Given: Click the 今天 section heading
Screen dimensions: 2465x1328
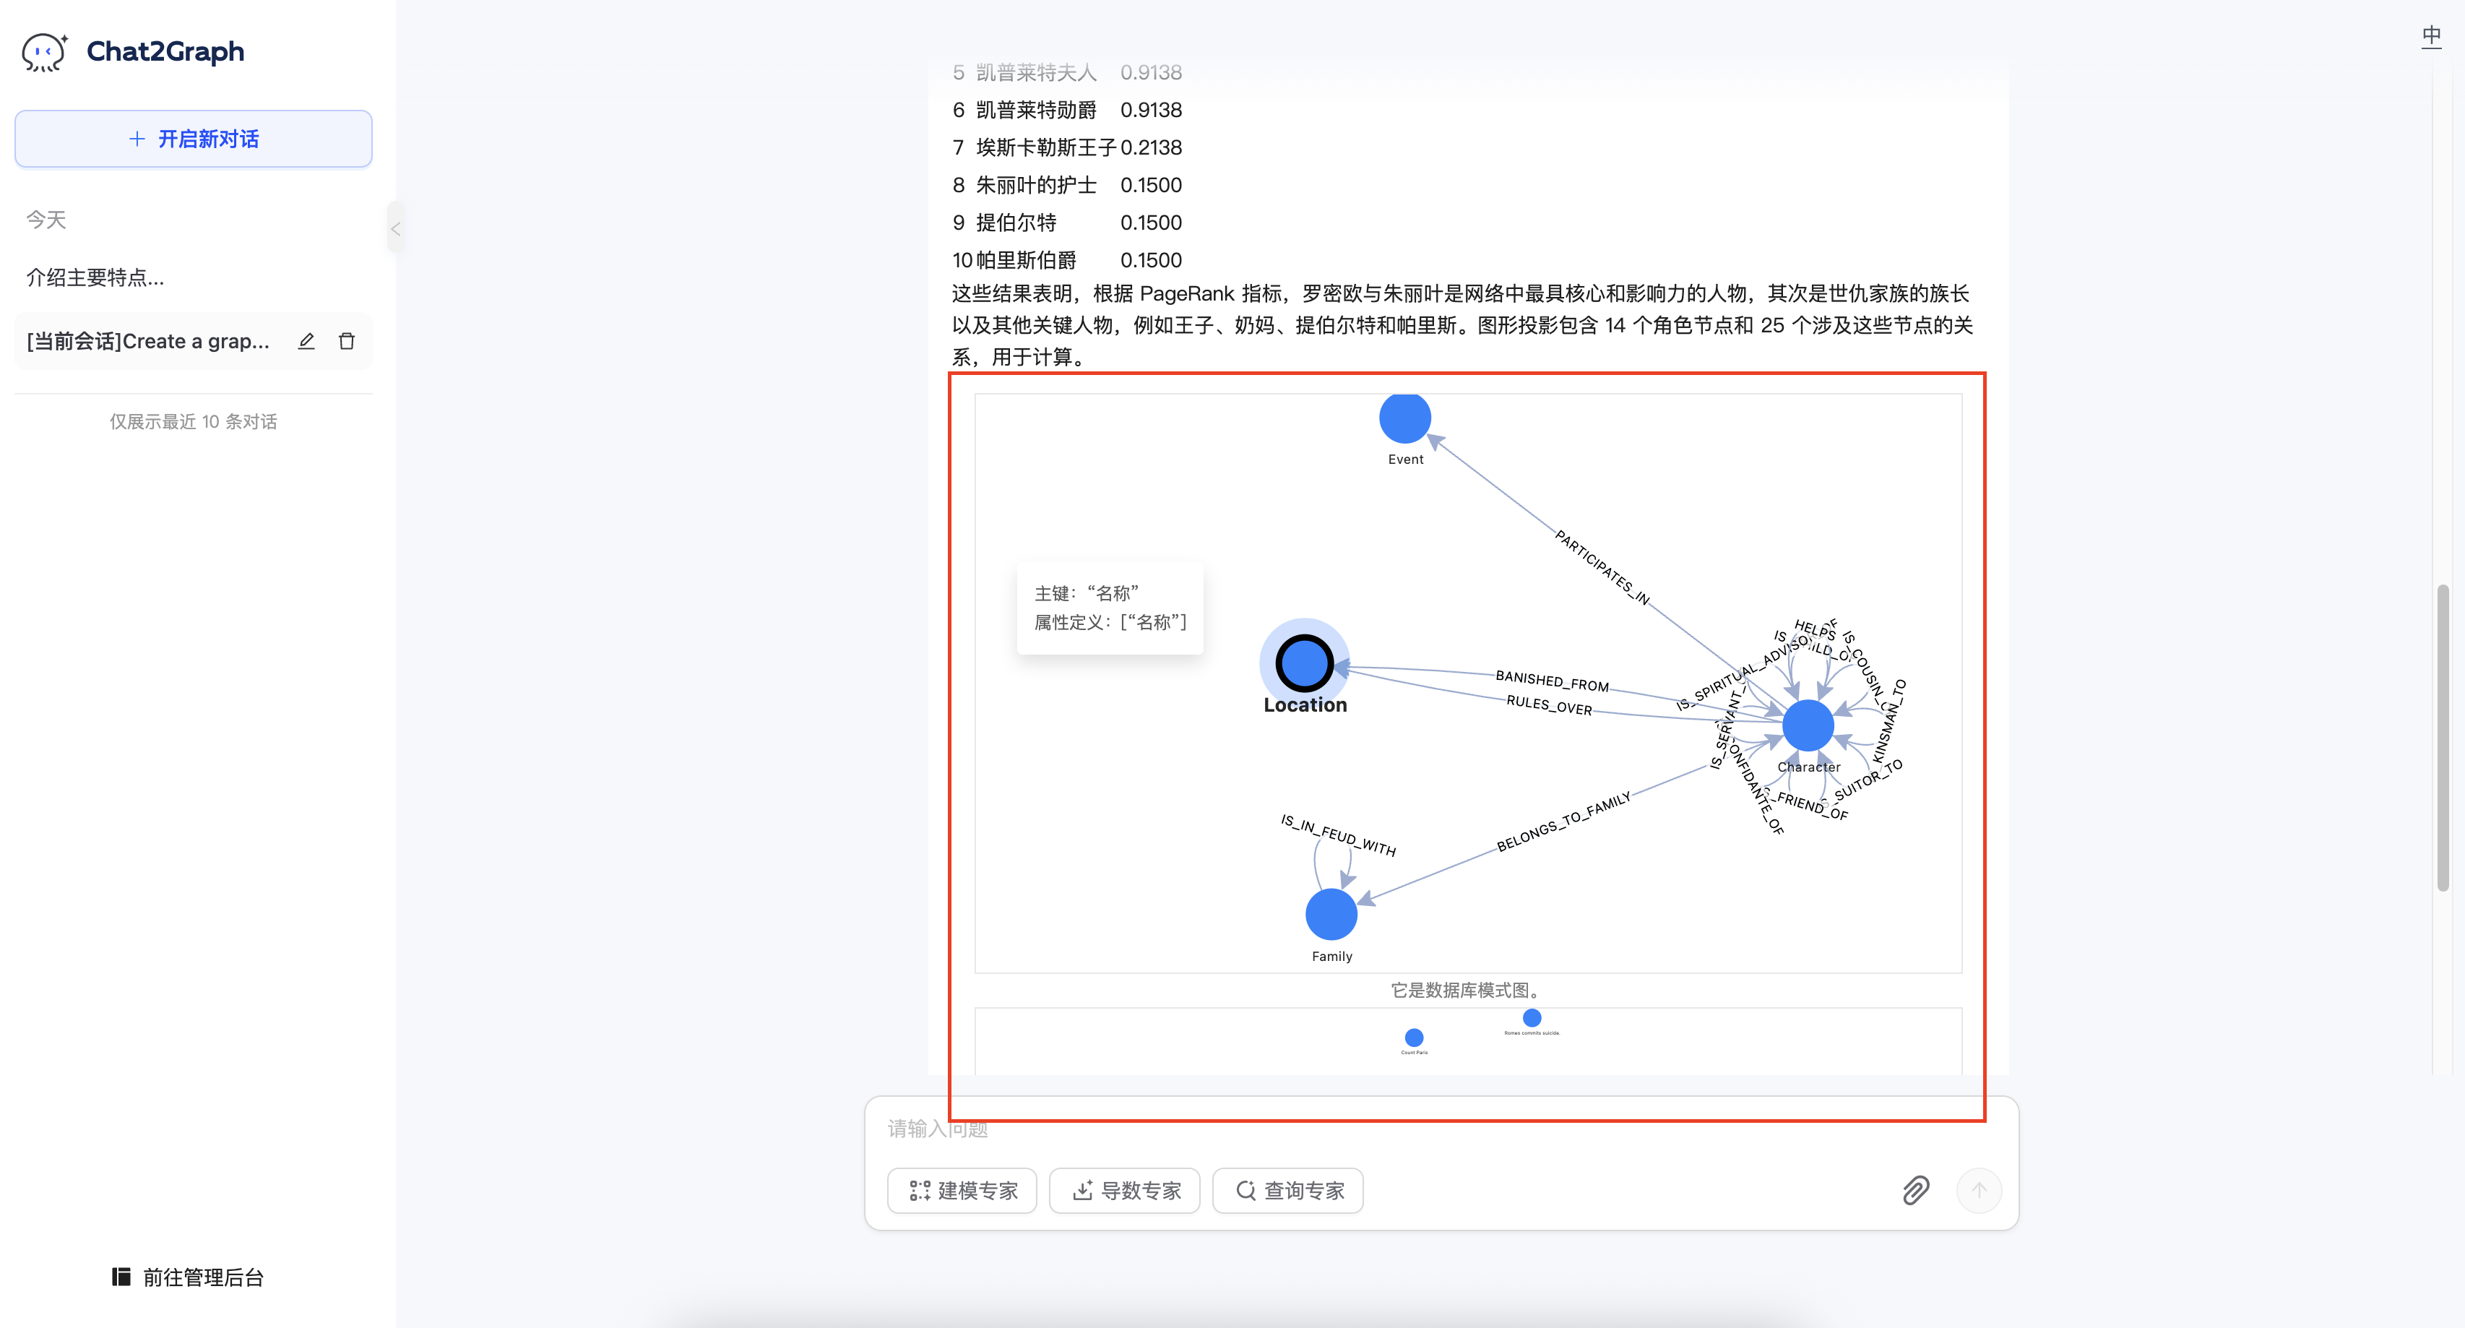Looking at the screenshot, I should (46, 219).
